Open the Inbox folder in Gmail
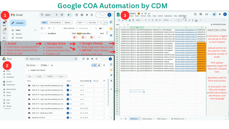Screen dimensions: 229x129 pyautogui.click(x=18, y=30)
